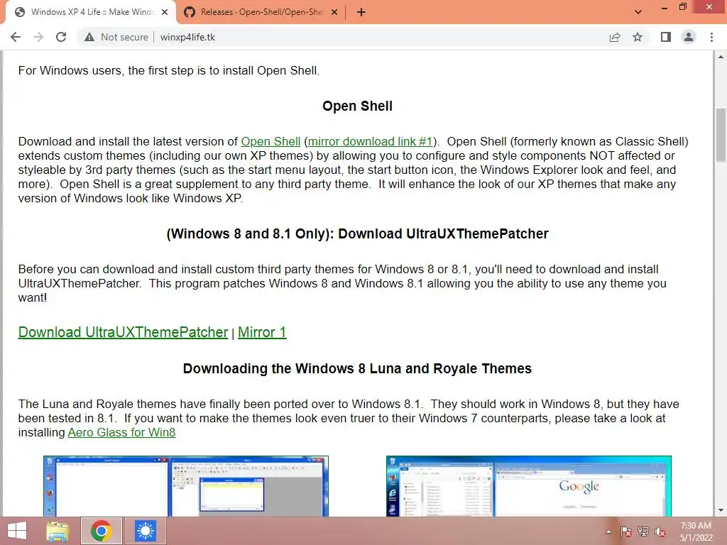Open the Action Center flag icon
The image size is (727, 545).
[x=625, y=532]
